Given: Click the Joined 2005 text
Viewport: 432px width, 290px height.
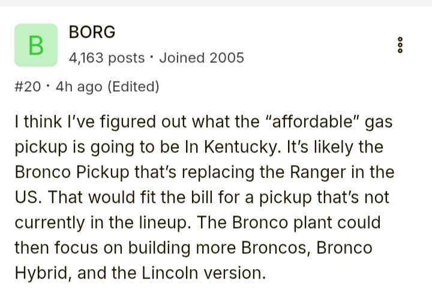Looking at the screenshot, I should pos(202,58).
